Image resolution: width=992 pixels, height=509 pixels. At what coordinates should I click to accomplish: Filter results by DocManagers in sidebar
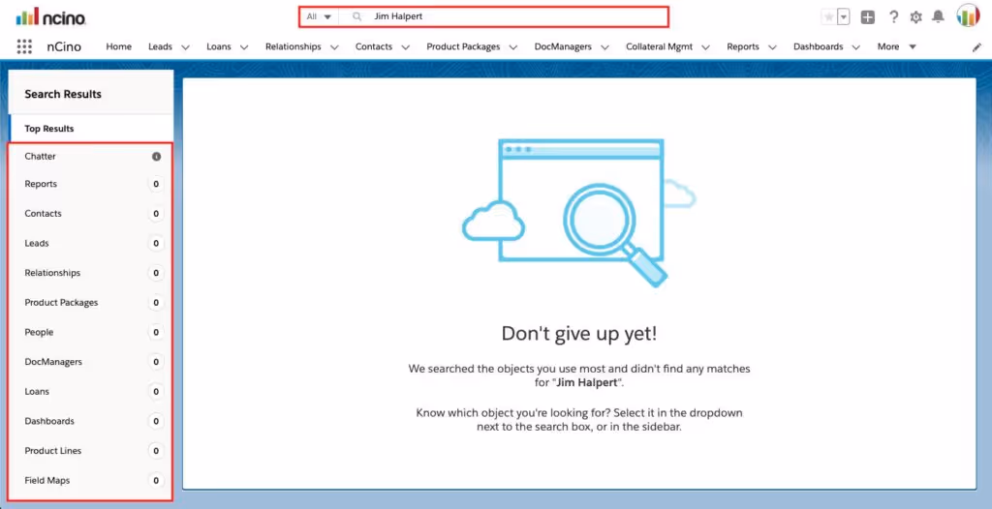point(90,362)
